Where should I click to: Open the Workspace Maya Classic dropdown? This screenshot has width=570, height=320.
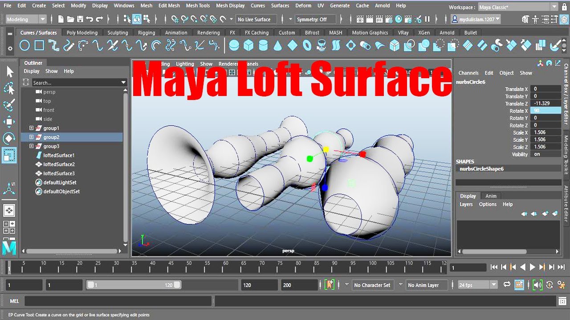(519, 7)
